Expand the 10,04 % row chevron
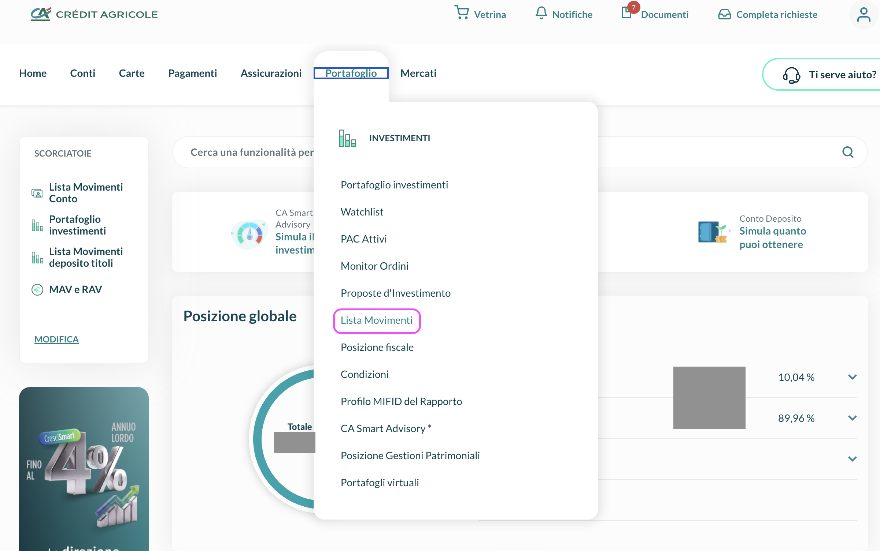Viewport: 880px width, 551px height. pos(852,377)
